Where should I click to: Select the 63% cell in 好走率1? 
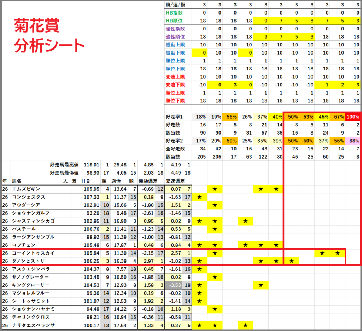(x=307, y=117)
